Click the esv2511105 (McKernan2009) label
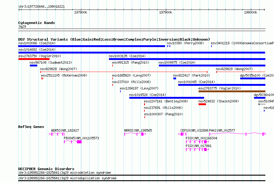 (x=64, y=75)
